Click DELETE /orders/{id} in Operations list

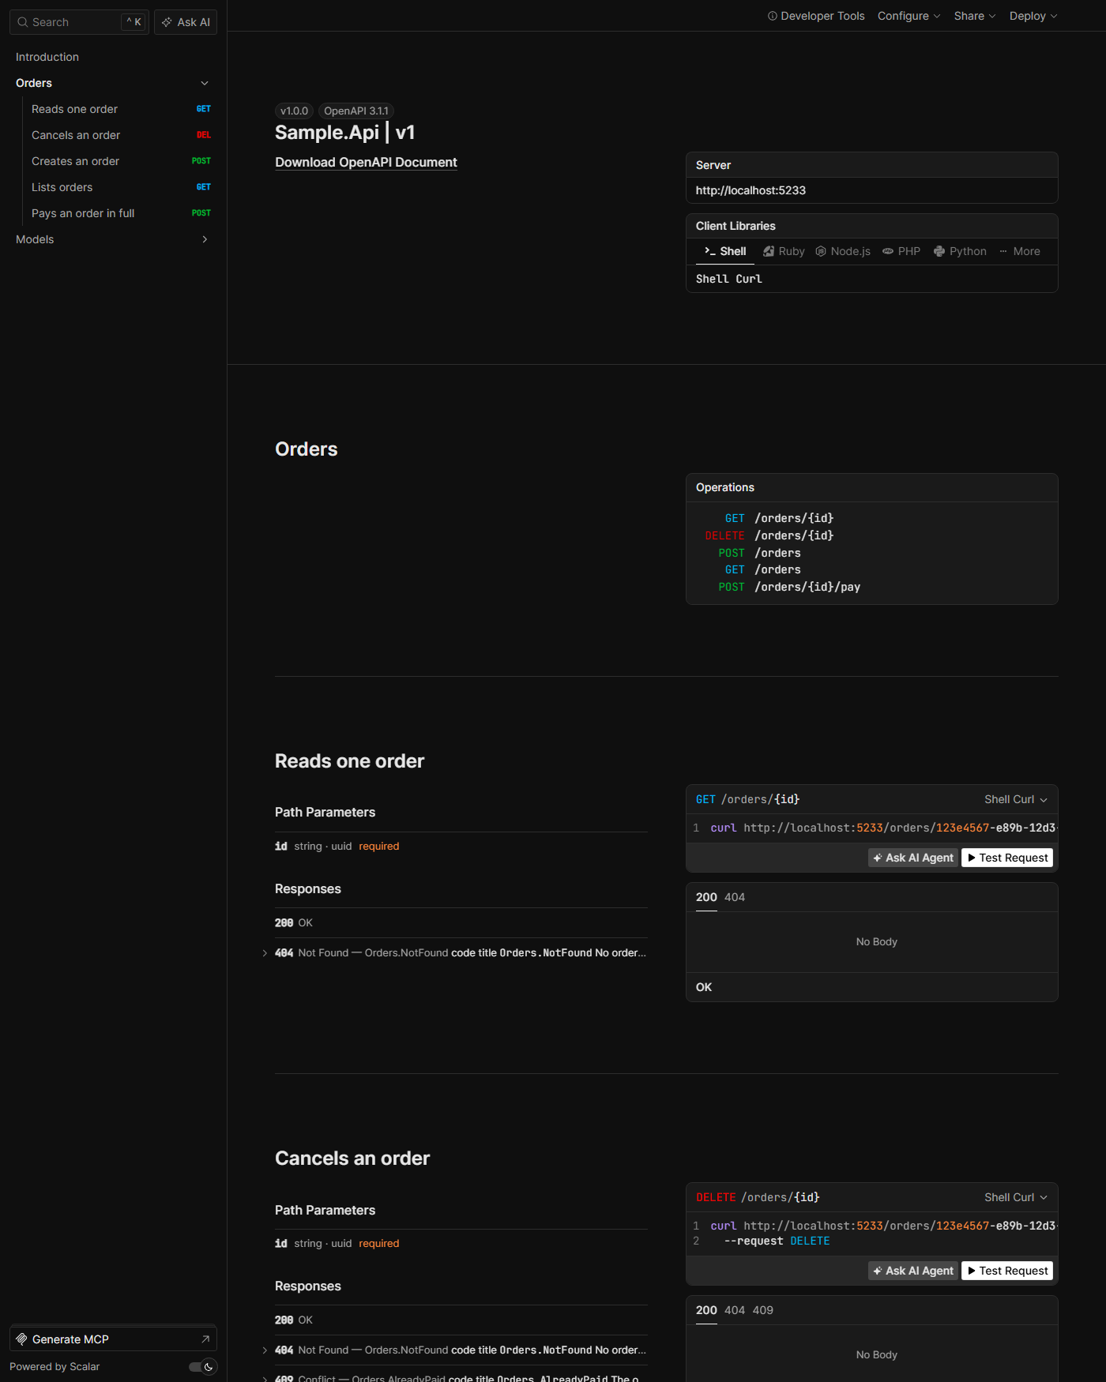tap(769, 536)
